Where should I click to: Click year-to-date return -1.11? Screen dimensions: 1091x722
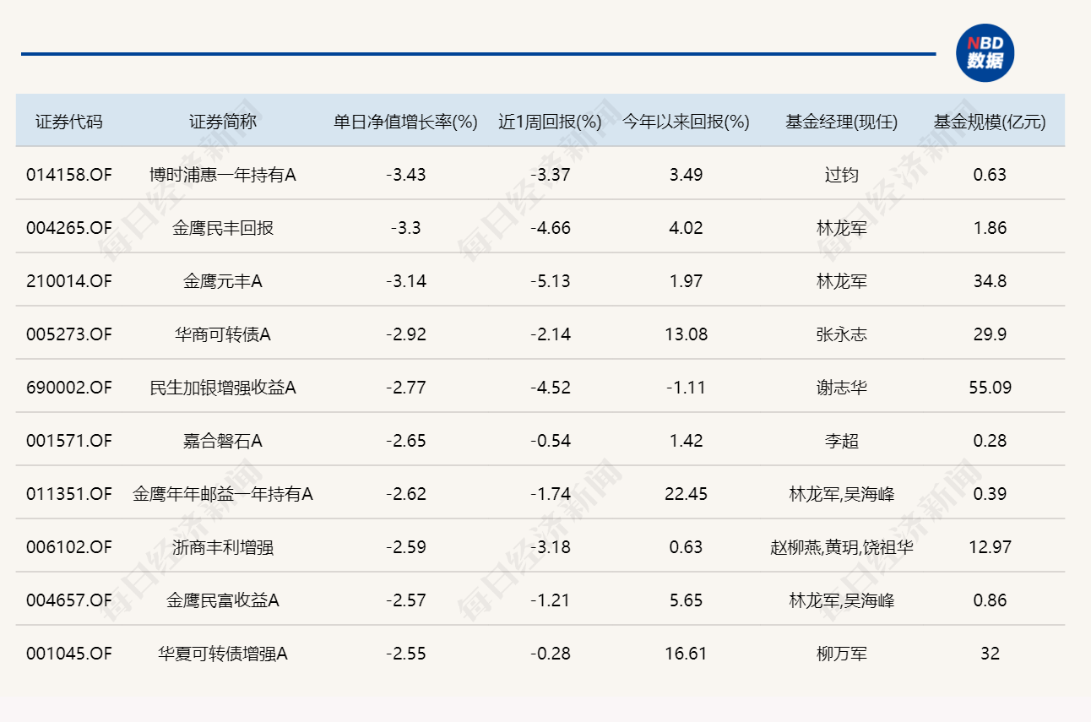(x=686, y=388)
